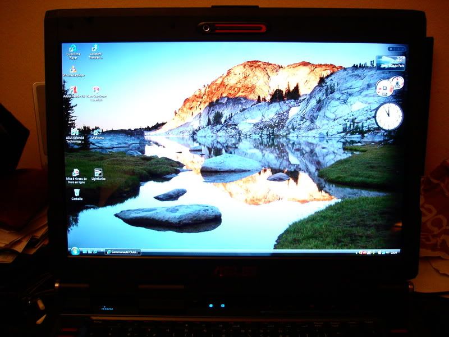This screenshot has width=449, height=337.
Task: Click the third Quick Launch icon
Action: tap(94, 252)
